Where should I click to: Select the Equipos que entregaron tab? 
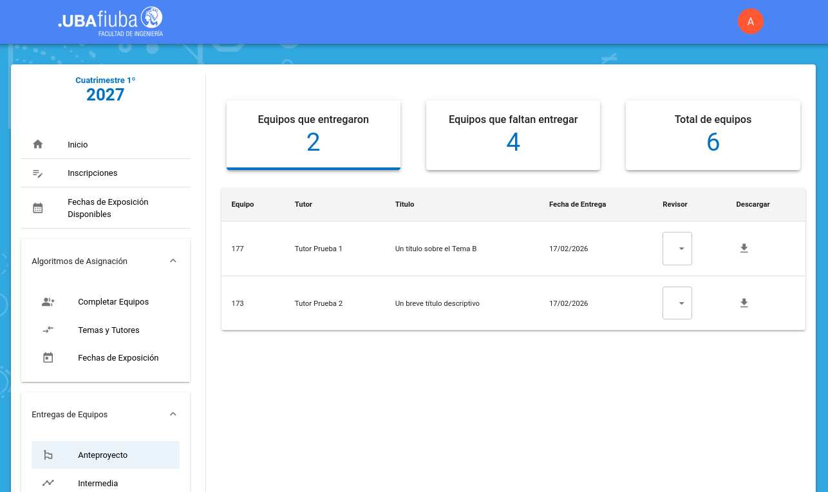click(314, 135)
